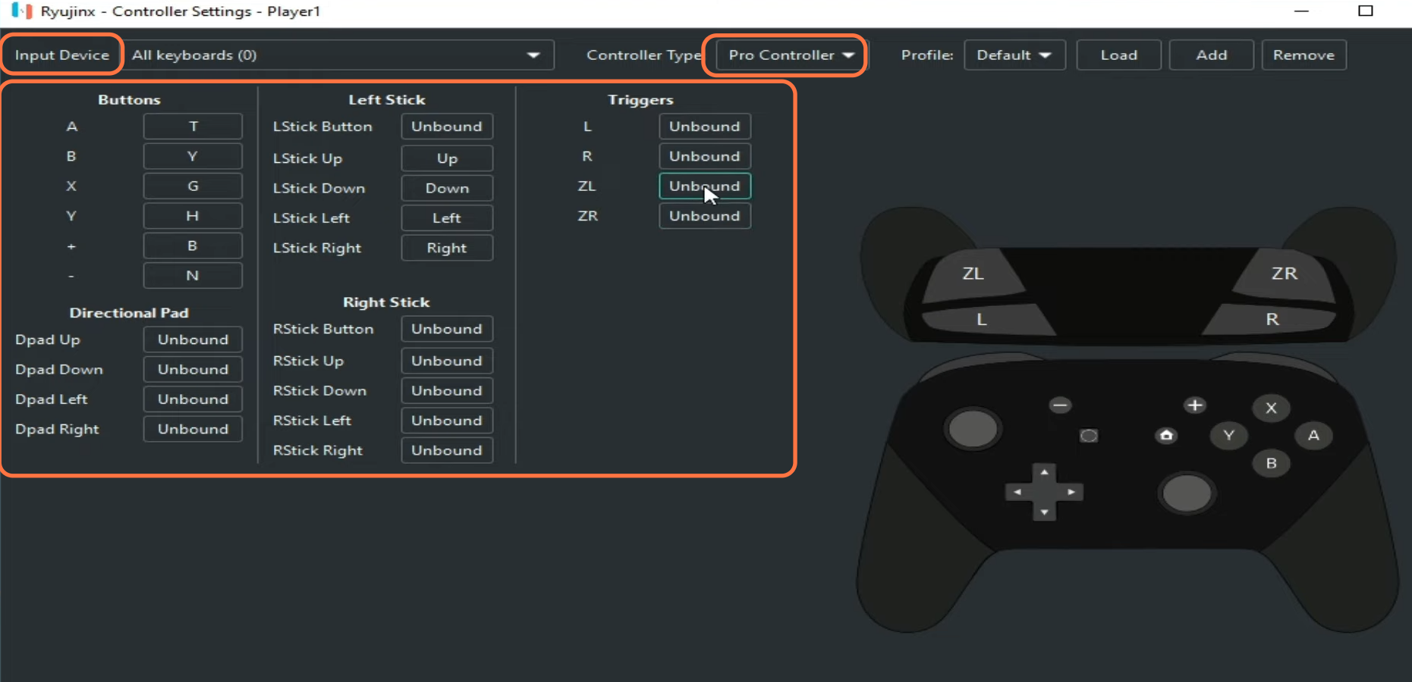Click the X face button on controller image
Screen dimensions: 1412x682
click(x=1272, y=408)
